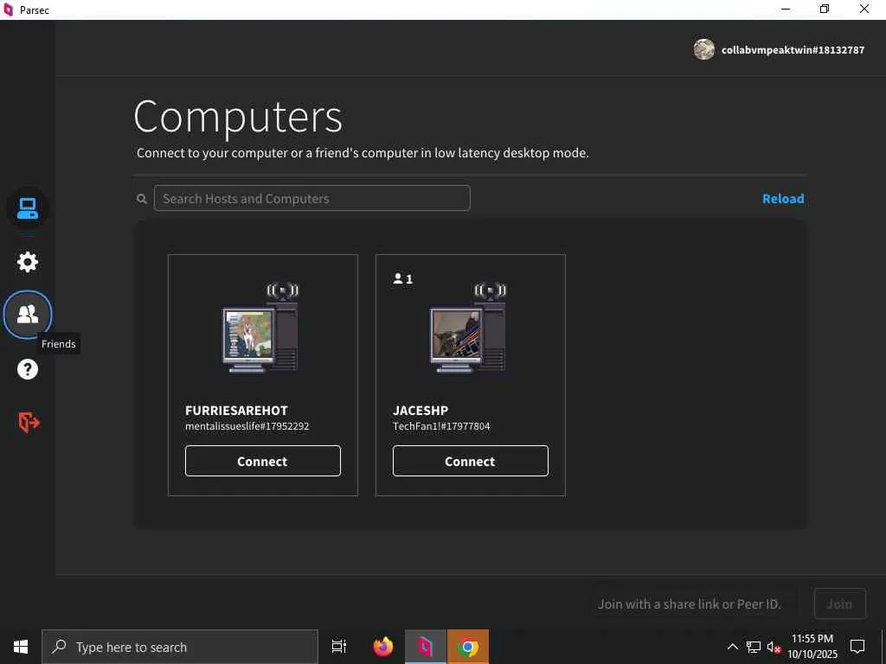Open the Friends panel icon
886x664 pixels.
click(x=27, y=315)
